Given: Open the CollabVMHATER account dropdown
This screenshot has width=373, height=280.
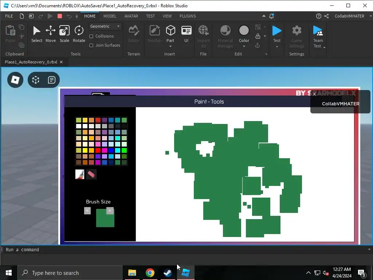Looking at the screenshot, I should pos(370,16).
